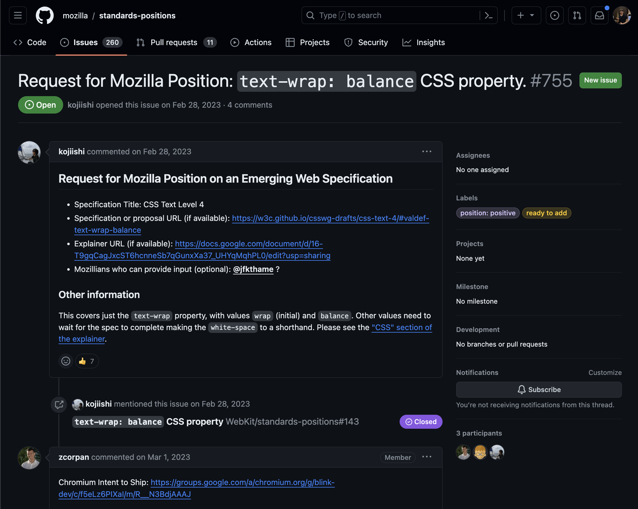
Task: Subscribe to thread notifications
Action: (x=539, y=390)
